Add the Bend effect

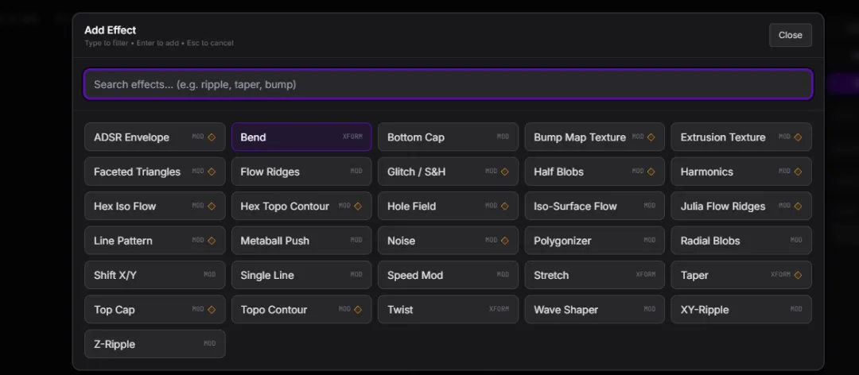[x=301, y=137]
